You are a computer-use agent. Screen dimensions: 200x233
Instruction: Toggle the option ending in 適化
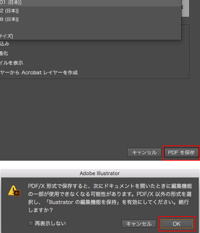click(4, 53)
